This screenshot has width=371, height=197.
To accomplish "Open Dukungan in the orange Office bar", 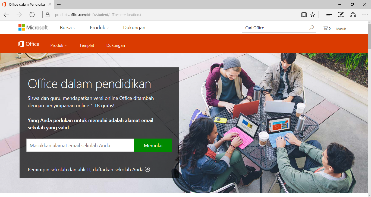I will pos(116,45).
